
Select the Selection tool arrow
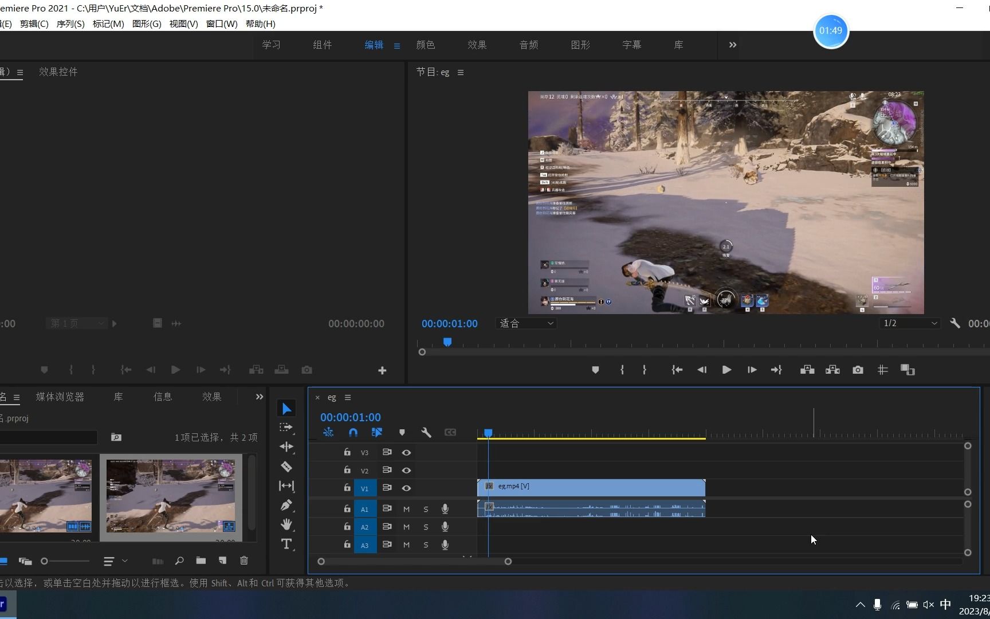pyautogui.click(x=286, y=409)
